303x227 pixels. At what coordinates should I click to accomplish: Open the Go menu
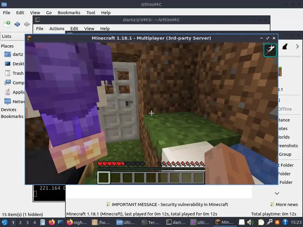coord(49,12)
